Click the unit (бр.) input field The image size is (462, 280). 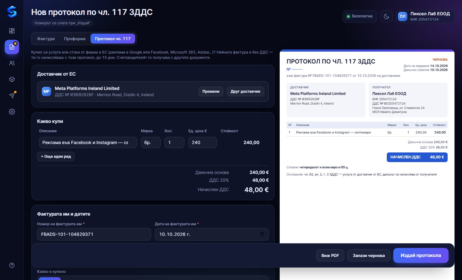pos(151,142)
